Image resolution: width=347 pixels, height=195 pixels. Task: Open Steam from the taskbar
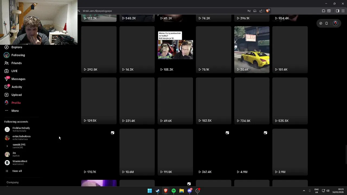[x=158, y=191]
